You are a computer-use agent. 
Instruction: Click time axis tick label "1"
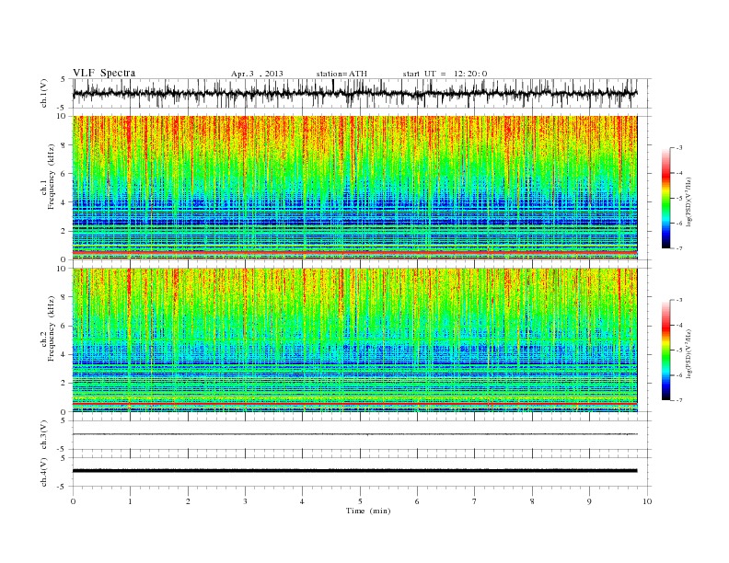(130, 501)
